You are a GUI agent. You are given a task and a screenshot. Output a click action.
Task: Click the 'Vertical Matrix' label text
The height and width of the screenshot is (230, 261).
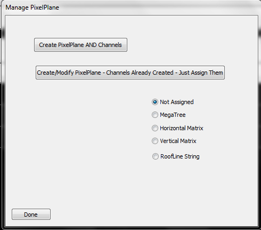[x=178, y=141]
